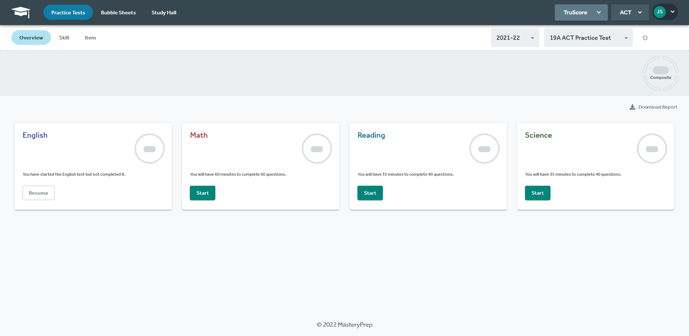Click the add new test plus icon
This screenshot has width=689, height=336.
(x=645, y=38)
